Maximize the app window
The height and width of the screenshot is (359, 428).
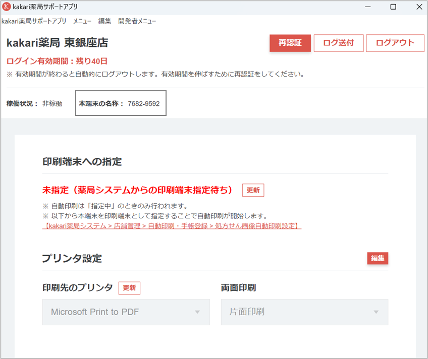(x=393, y=7)
